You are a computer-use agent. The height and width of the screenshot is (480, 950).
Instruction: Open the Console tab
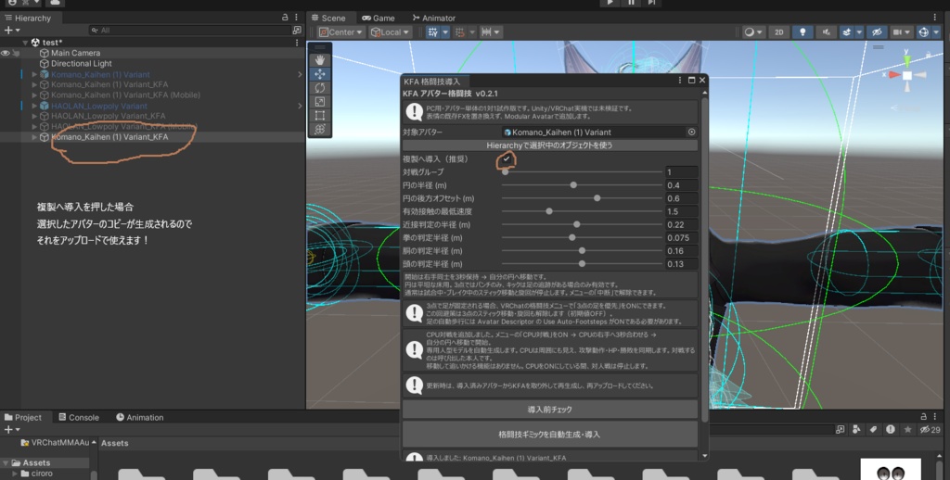[x=79, y=417]
